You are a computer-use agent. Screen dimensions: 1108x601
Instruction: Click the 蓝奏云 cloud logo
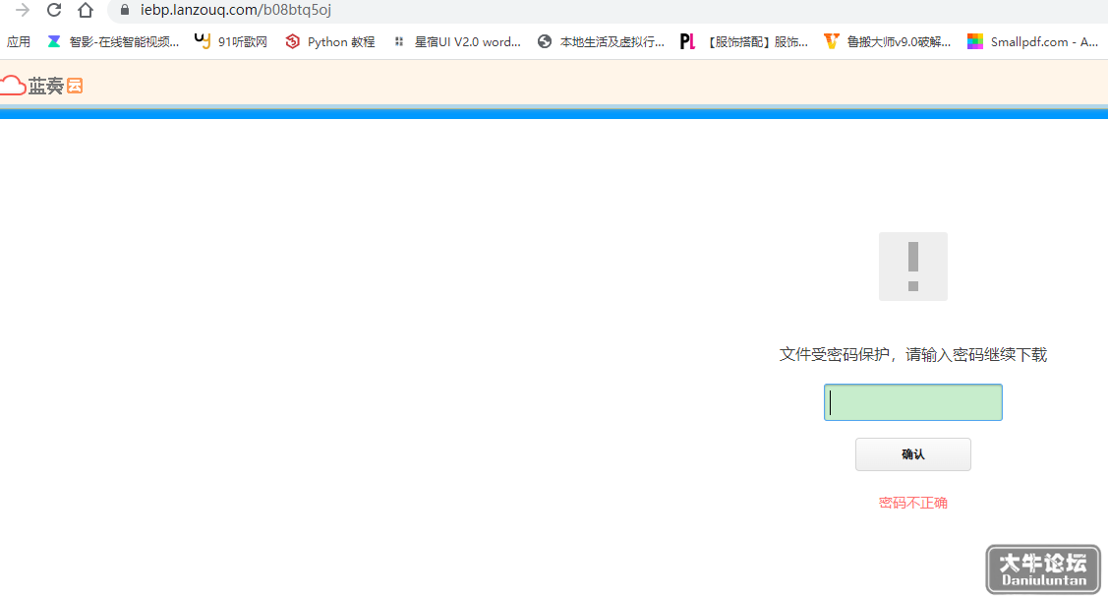pos(41,86)
